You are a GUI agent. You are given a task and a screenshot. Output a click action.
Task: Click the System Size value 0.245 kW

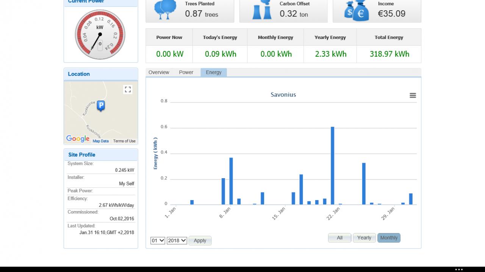[125, 170]
